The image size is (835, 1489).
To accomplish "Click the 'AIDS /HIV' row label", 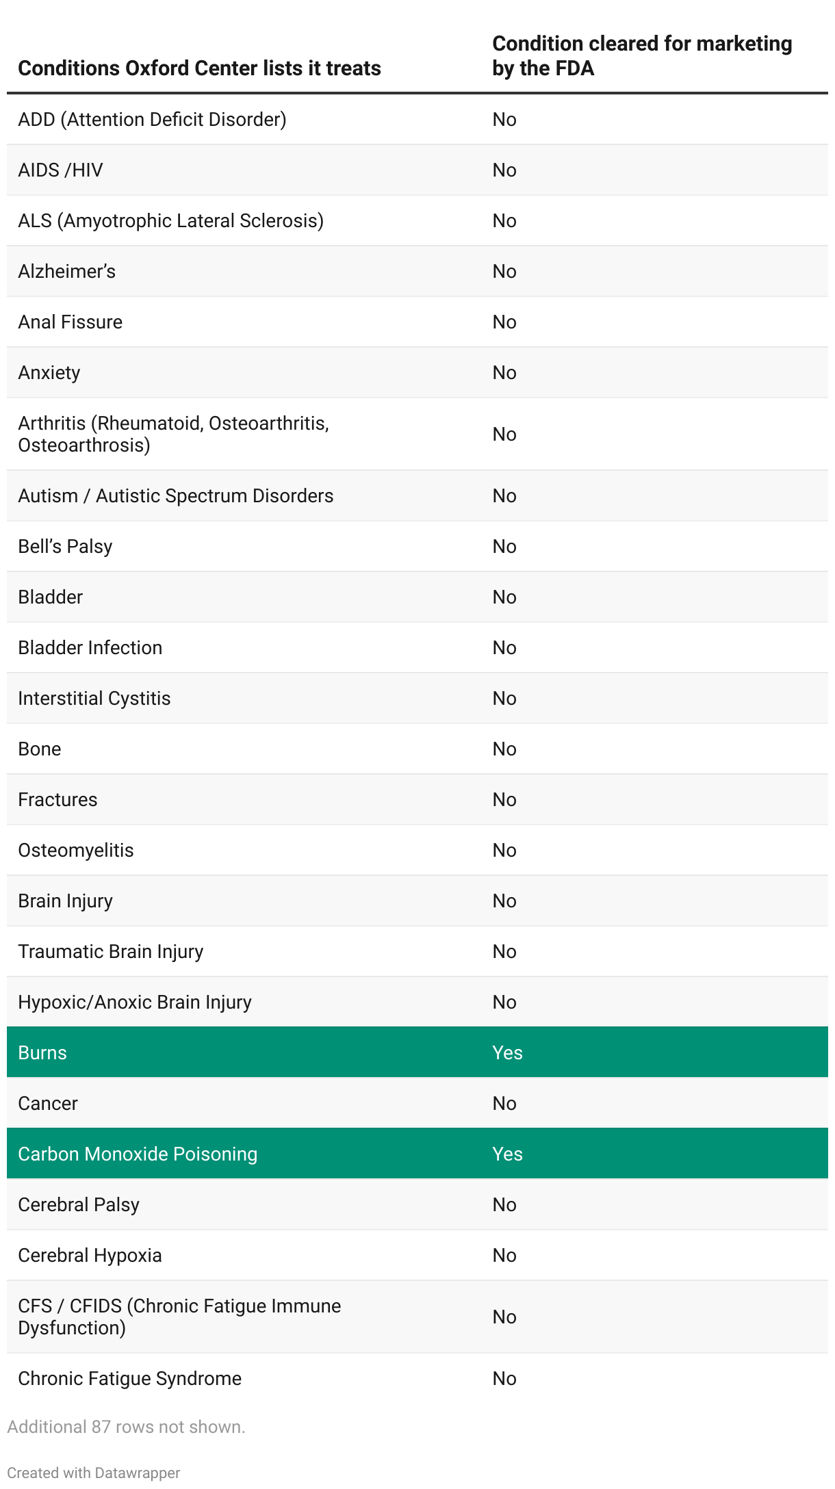I will [60, 170].
